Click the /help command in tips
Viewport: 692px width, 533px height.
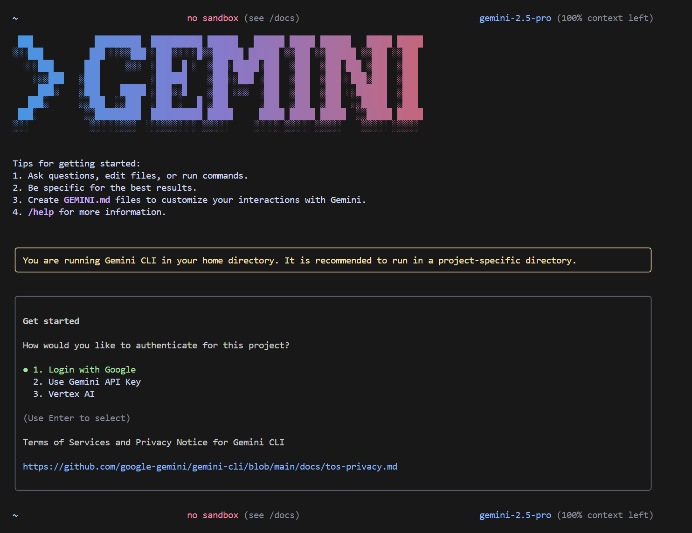pyautogui.click(x=41, y=212)
